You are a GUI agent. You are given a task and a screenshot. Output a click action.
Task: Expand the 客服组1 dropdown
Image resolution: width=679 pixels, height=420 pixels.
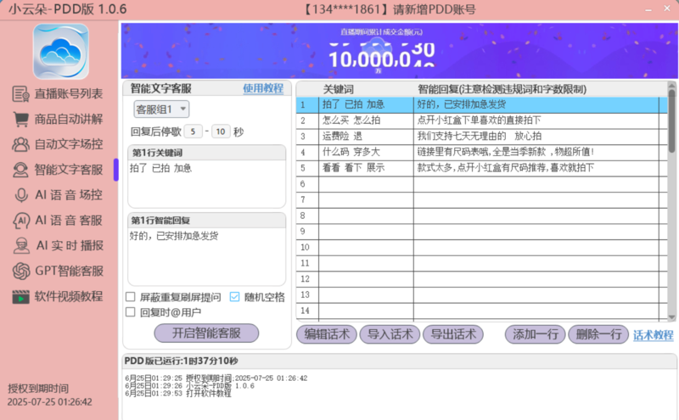point(161,109)
